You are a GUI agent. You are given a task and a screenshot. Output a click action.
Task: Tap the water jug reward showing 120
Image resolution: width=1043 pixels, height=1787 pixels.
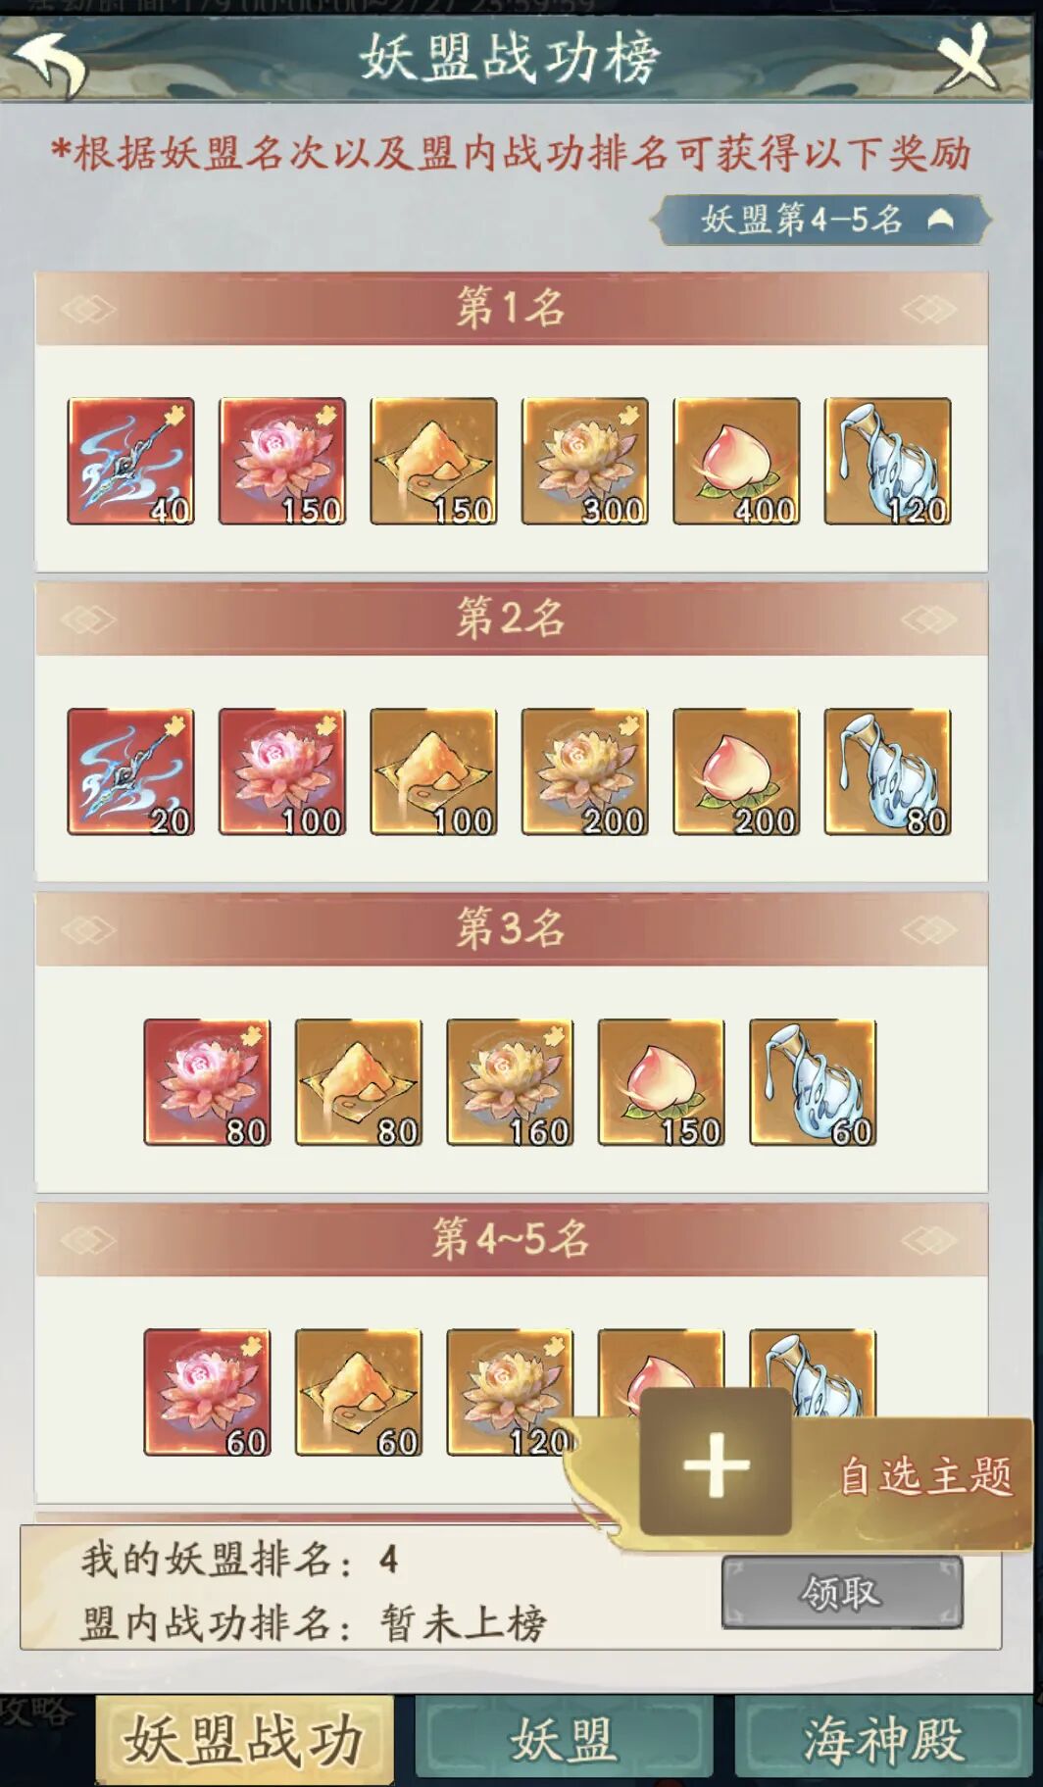[888, 461]
